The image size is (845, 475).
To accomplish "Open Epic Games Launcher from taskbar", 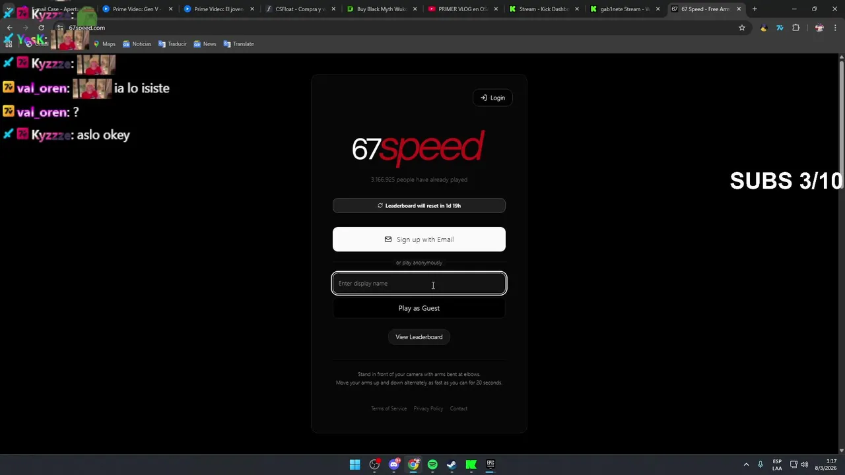I will [490, 464].
